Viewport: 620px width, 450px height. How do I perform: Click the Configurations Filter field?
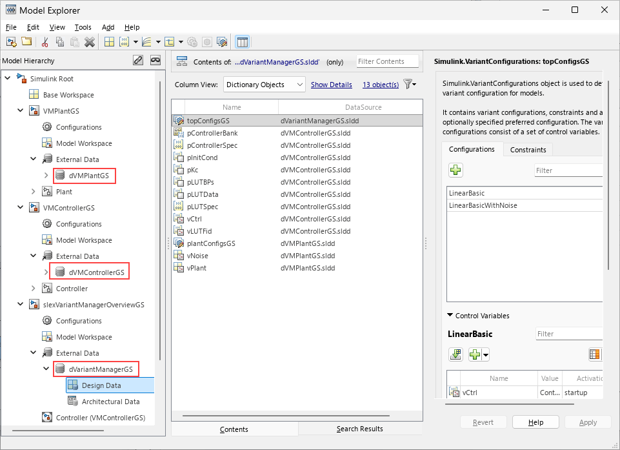click(568, 170)
